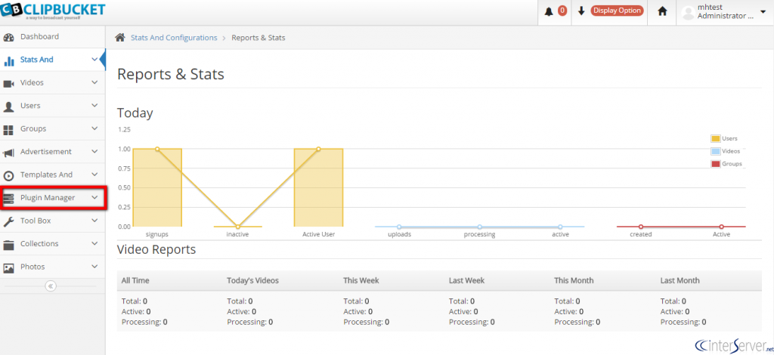
Task: Toggle the Users legend swatch
Action: 715,138
